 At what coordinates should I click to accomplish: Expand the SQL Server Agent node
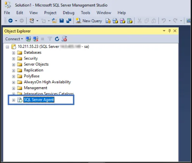(14, 100)
